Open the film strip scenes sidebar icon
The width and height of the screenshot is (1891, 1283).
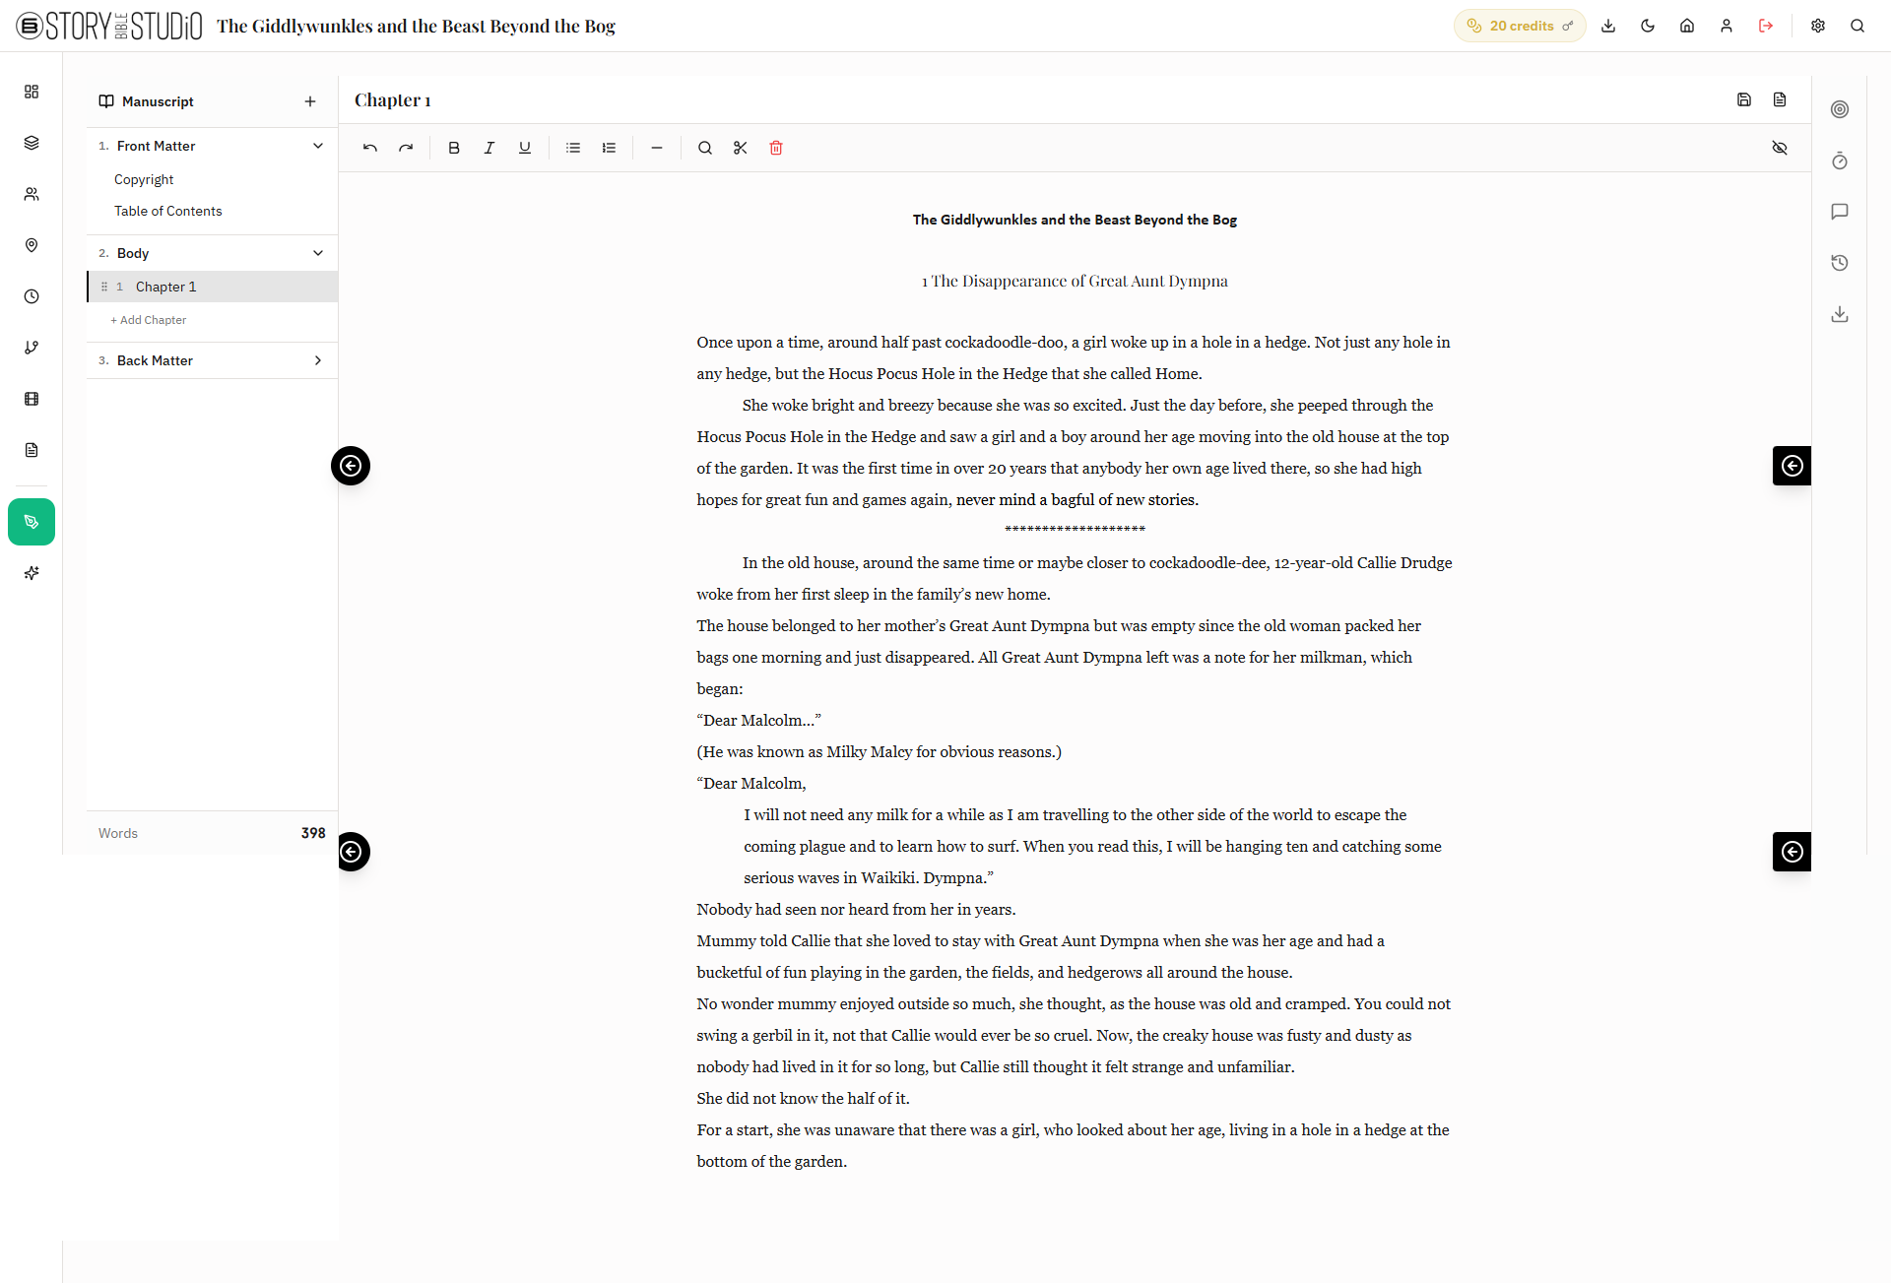pos(32,399)
